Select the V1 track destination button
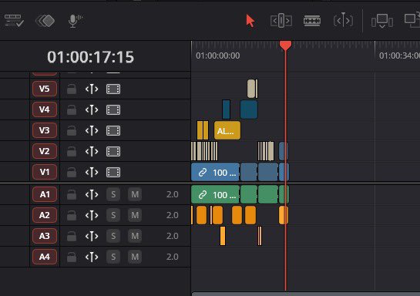 [45, 172]
